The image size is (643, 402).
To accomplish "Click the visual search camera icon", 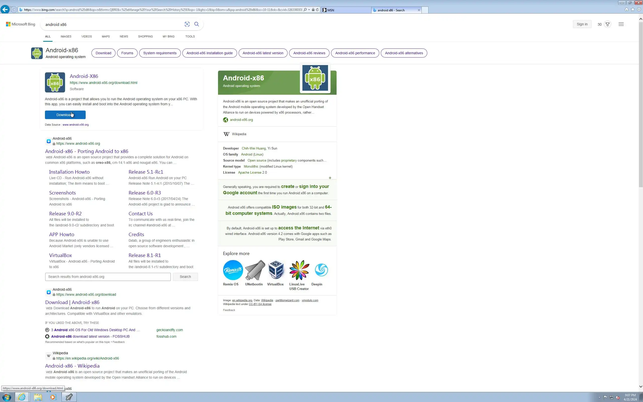I will (x=187, y=24).
